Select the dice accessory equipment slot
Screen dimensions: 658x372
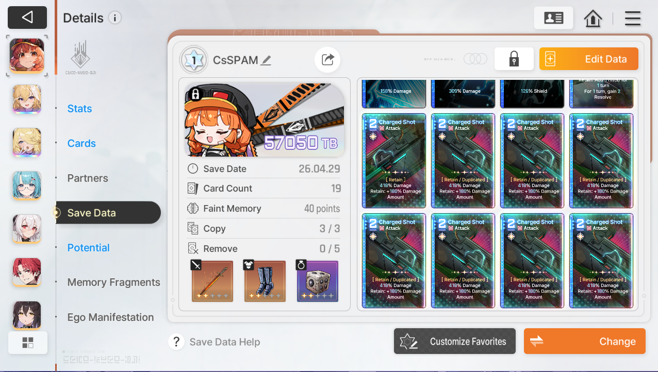318,281
